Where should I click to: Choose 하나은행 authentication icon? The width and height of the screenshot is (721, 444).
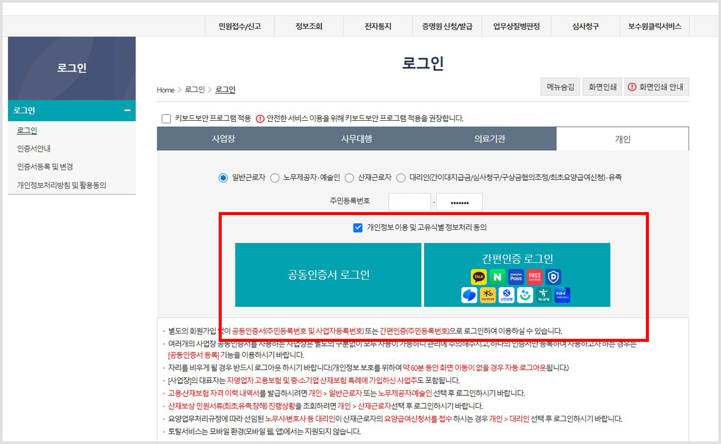coord(543,294)
